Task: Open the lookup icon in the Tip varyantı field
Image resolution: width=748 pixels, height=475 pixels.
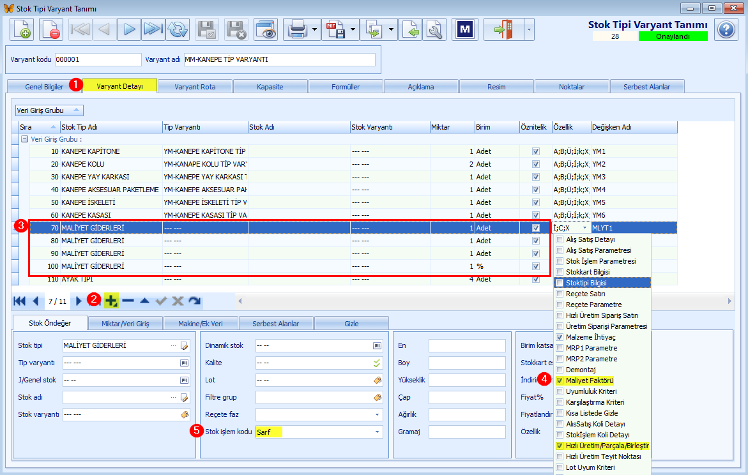Action: 184,363
